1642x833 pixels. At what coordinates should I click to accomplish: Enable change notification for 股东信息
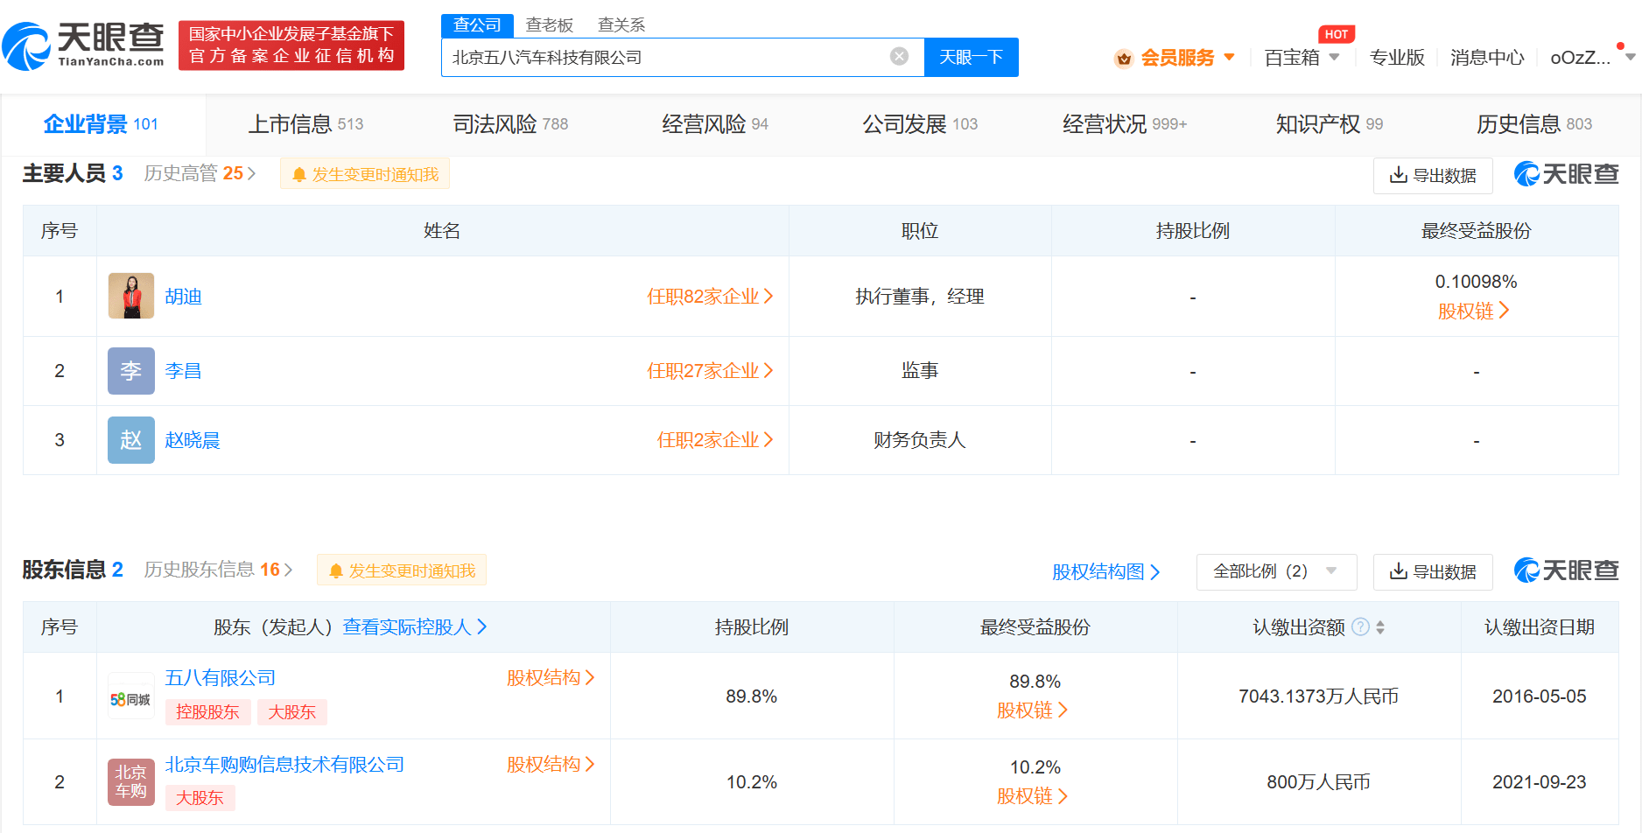(x=402, y=570)
